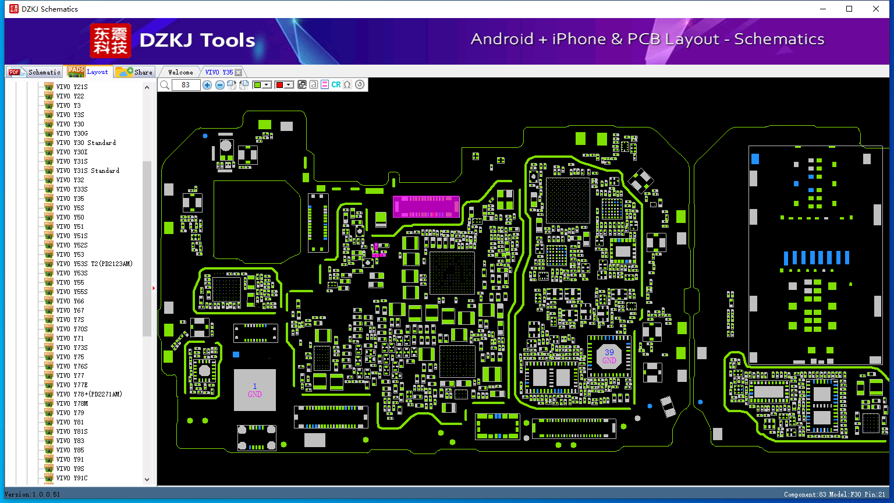Toggle the letter 'a' text label icon

(314, 85)
